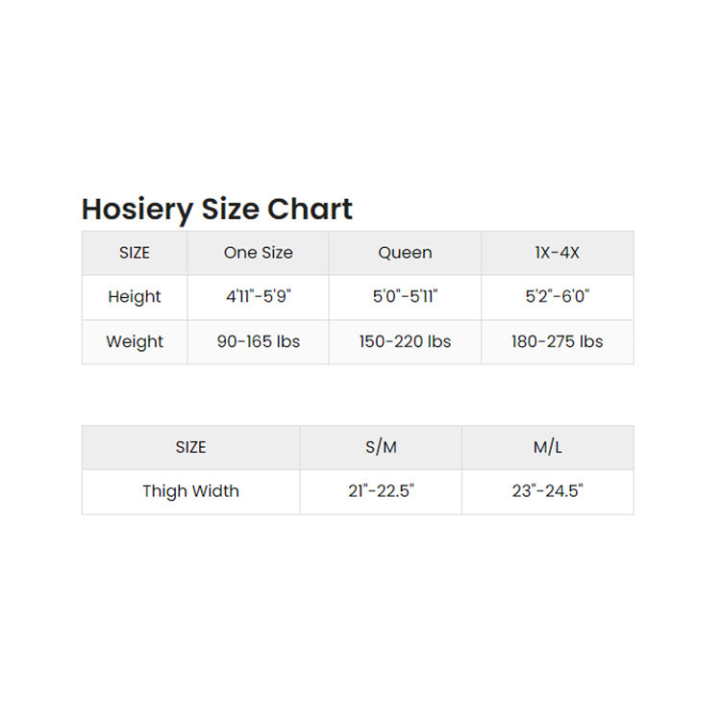
Task: Click the 180-275 lbs weight cell
Action: (558, 341)
